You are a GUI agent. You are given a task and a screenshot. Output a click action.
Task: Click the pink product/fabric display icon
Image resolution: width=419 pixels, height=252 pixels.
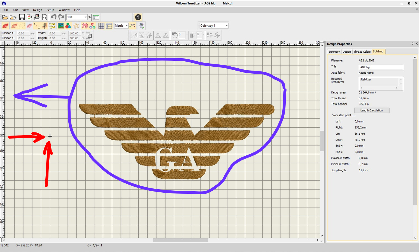(x=85, y=26)
